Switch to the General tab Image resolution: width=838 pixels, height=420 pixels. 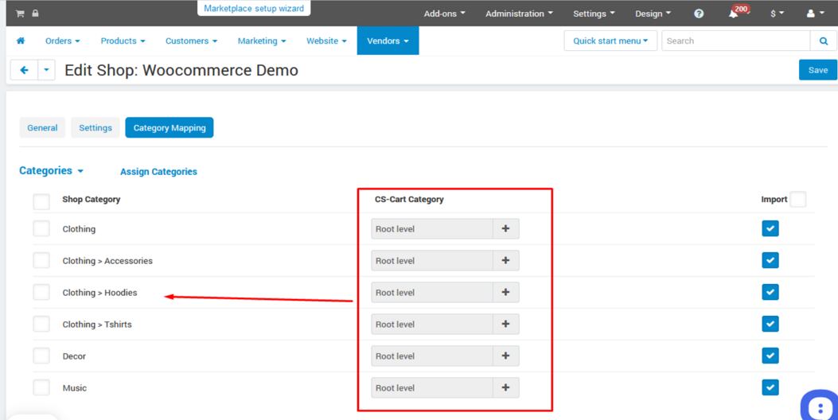point(42,128)
